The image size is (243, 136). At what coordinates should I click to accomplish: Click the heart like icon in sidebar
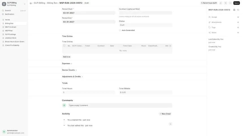pos(238,10)
